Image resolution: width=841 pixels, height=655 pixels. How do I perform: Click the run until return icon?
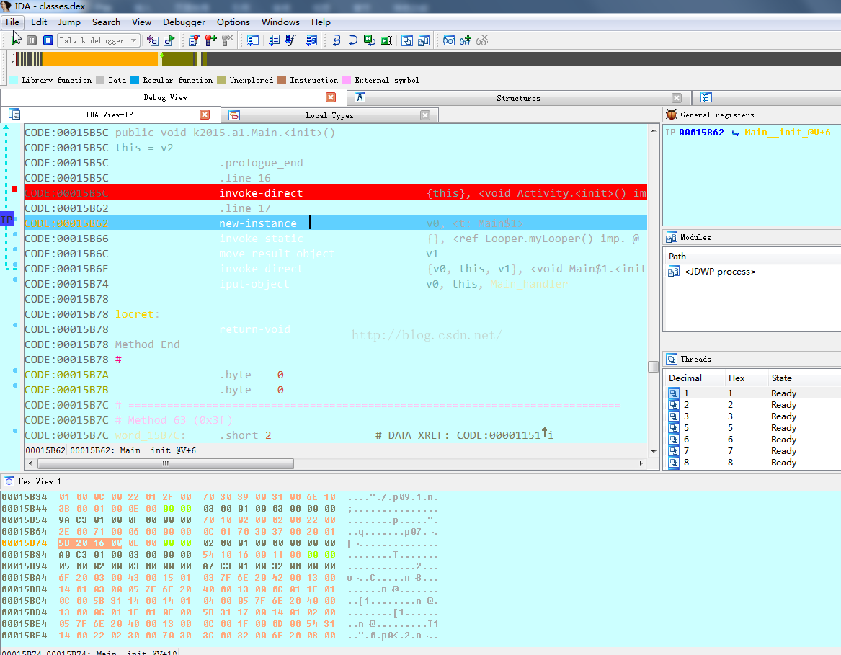[x=370, y=40]
